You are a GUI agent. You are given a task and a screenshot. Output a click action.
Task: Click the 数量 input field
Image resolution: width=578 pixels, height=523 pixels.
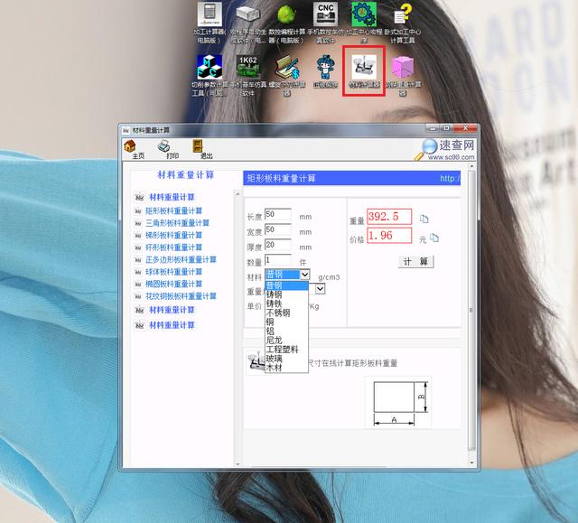pyautogui.click(x=278, y=260)
